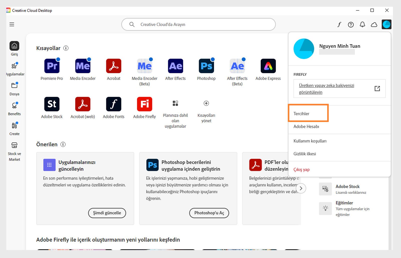
Task: Click the carousel next arrow chevron
Action: [x=301, y=189]
